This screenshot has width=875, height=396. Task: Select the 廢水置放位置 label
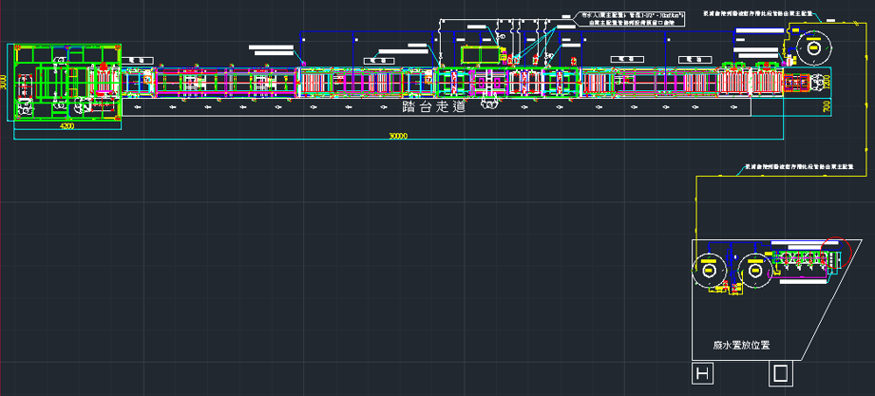click(x=741, y=346)
